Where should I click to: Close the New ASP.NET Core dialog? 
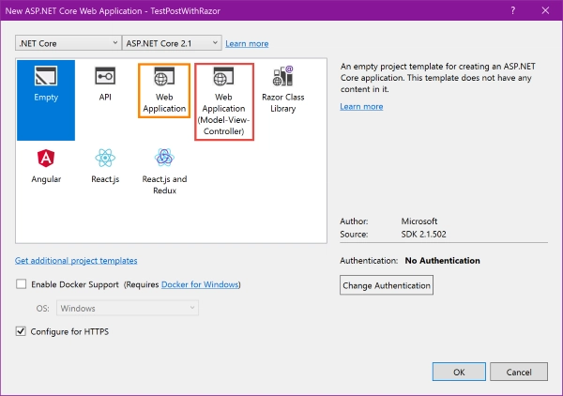click(545, 10)
